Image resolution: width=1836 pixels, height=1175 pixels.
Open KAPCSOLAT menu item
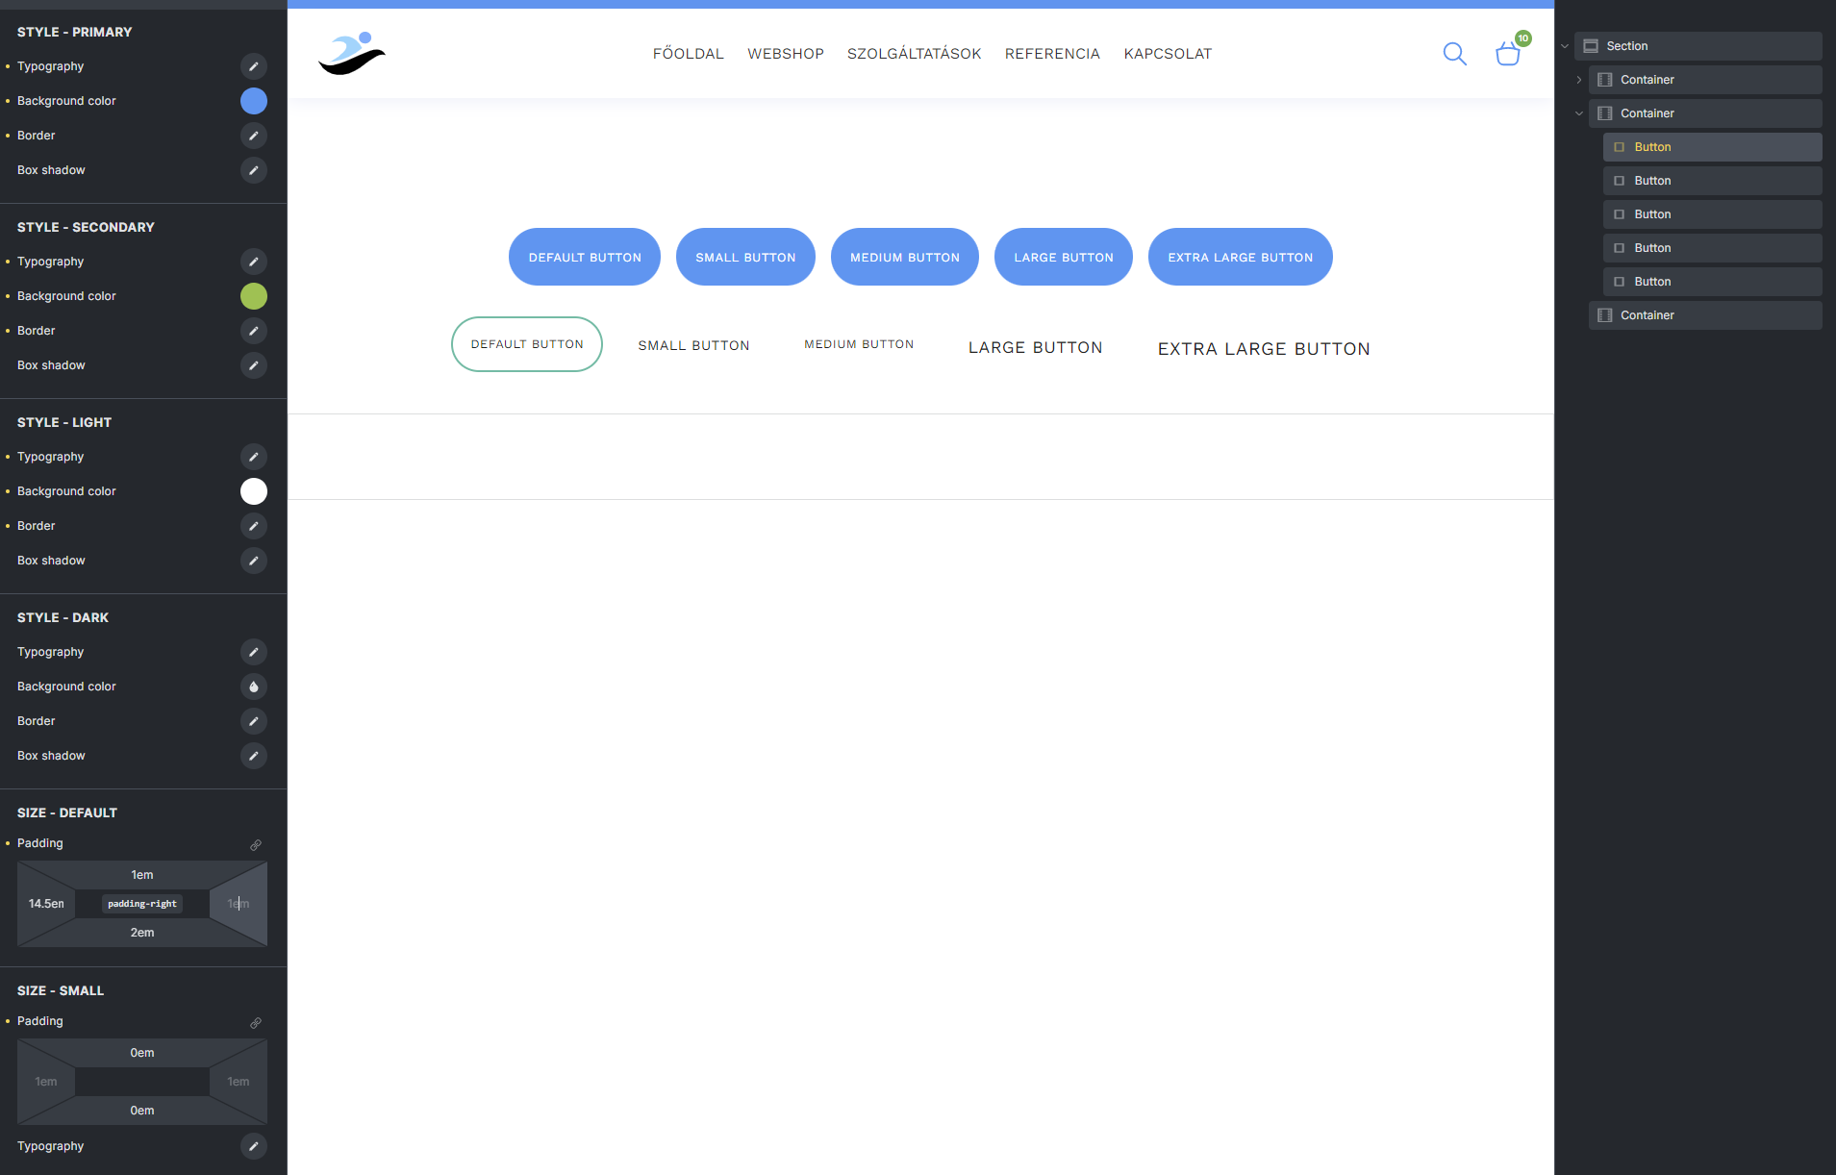point(1168,54)
